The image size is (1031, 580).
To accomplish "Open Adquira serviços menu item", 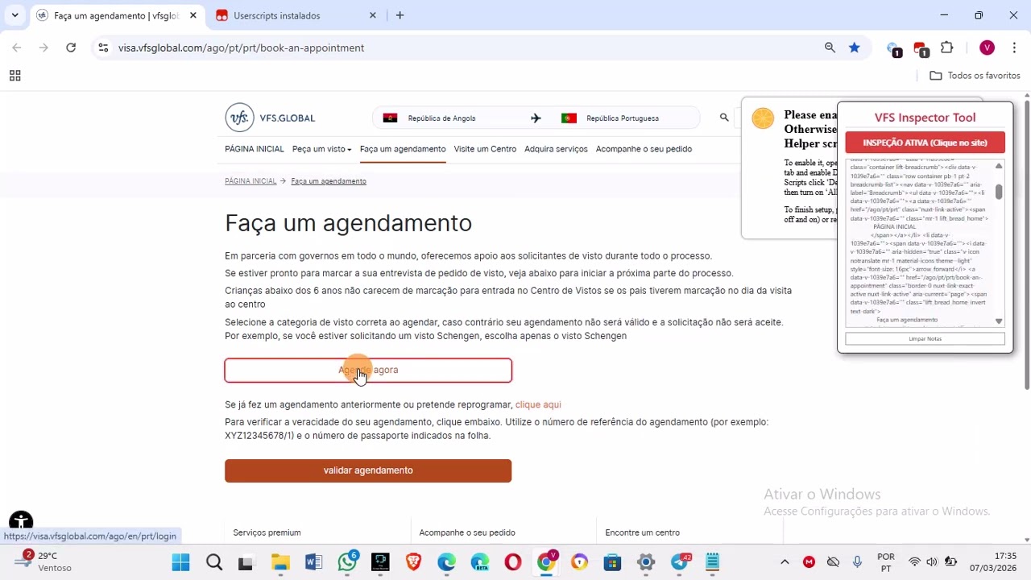I will point(556,149).
